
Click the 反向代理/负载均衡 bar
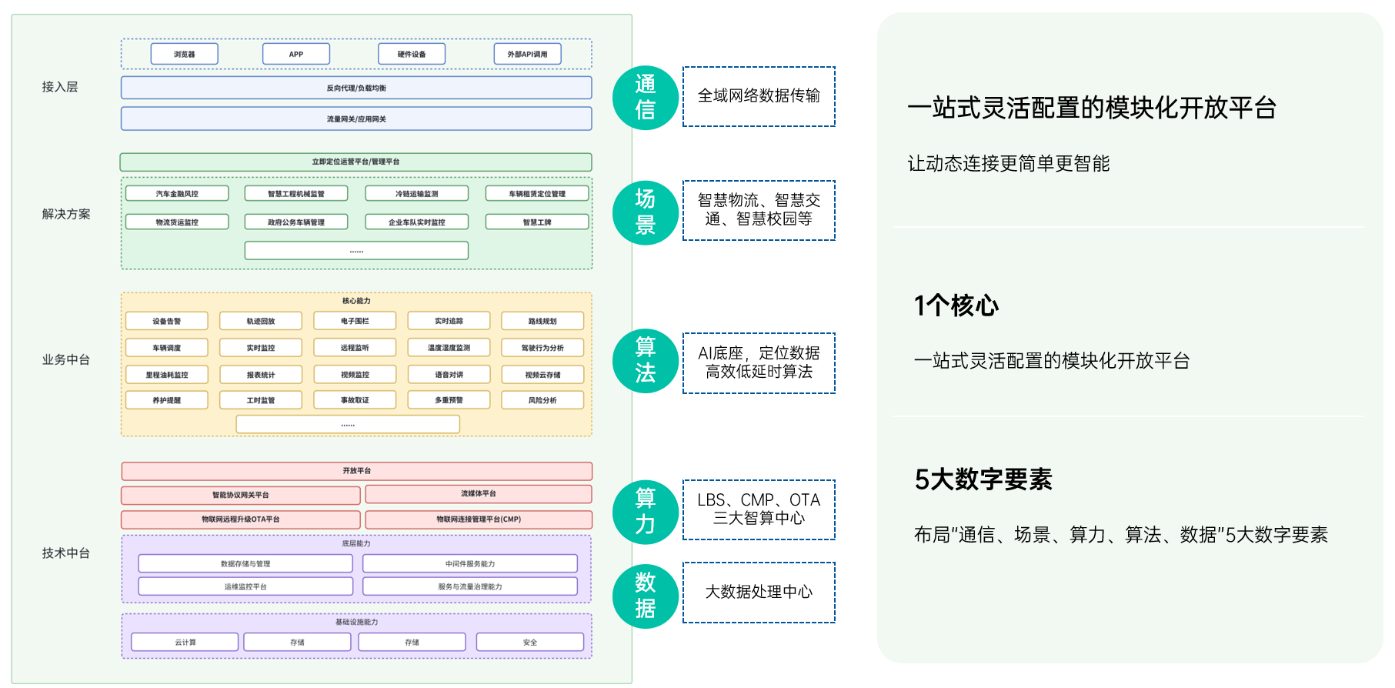[x=356, y=88]
